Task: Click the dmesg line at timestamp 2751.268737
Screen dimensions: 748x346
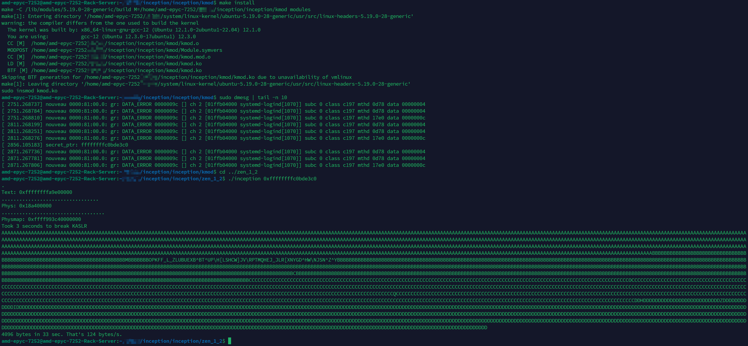Action: [x=213, y=104]
